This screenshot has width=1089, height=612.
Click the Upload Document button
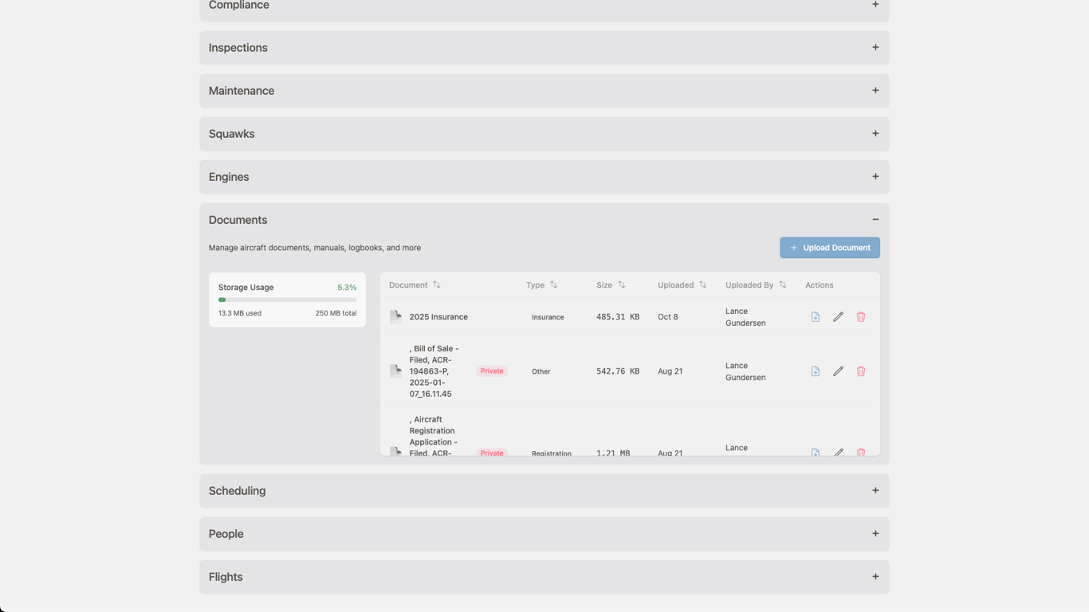(x=830, y=248)
